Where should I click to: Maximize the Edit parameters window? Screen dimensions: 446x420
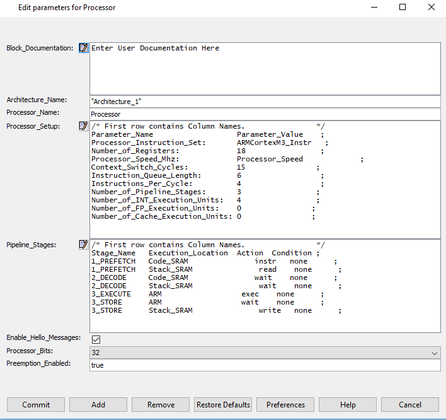[x=403, y=8]
